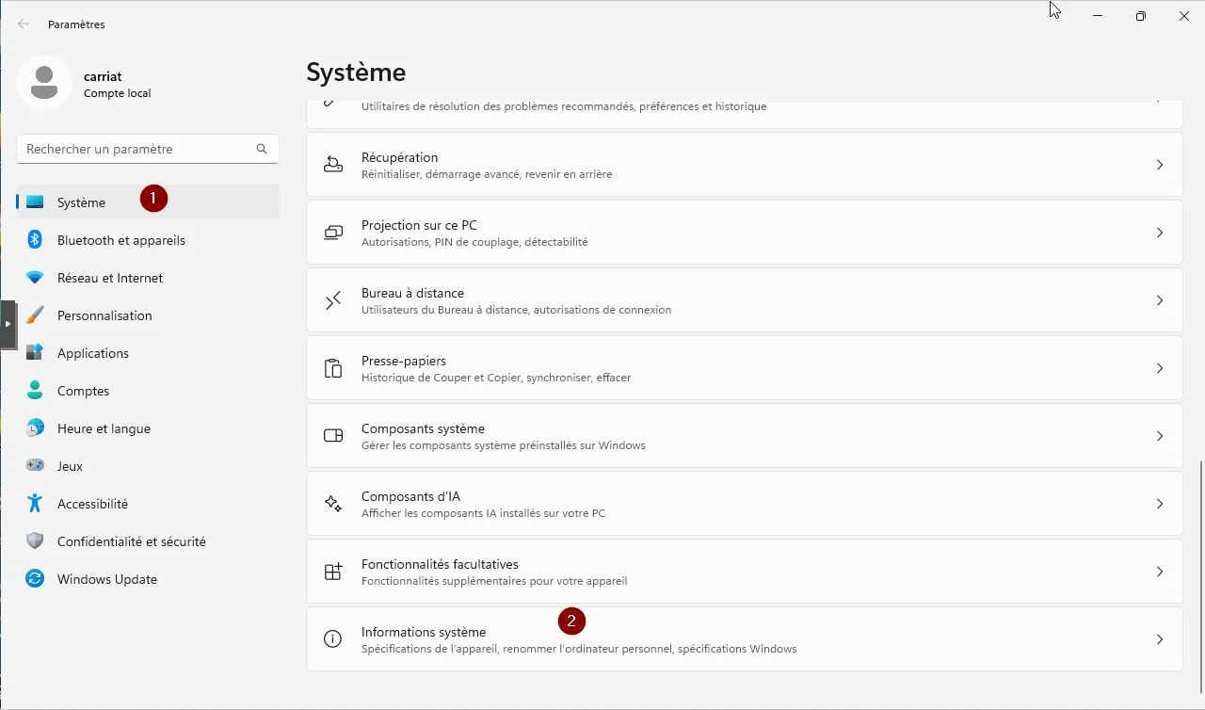Screen dimensions: 1205x710
Task: Click the carriat user profile avatar
Action: [x=44, y=83]
